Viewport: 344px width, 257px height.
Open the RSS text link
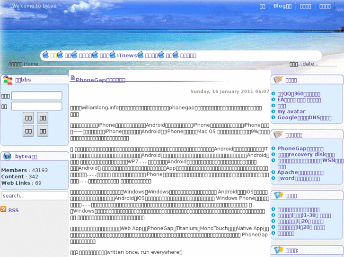tap(13, 210)
